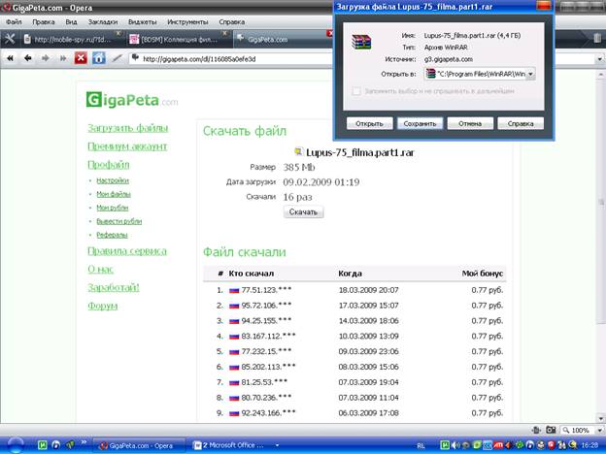This screenshot has width=606, height=454.
Task: Open Загрузить файлы link
Action: coord(128,128)
